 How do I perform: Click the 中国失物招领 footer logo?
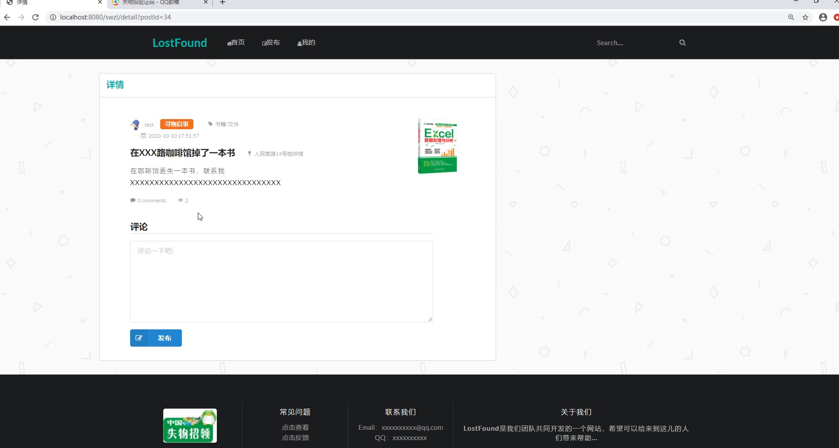(190, 425)
